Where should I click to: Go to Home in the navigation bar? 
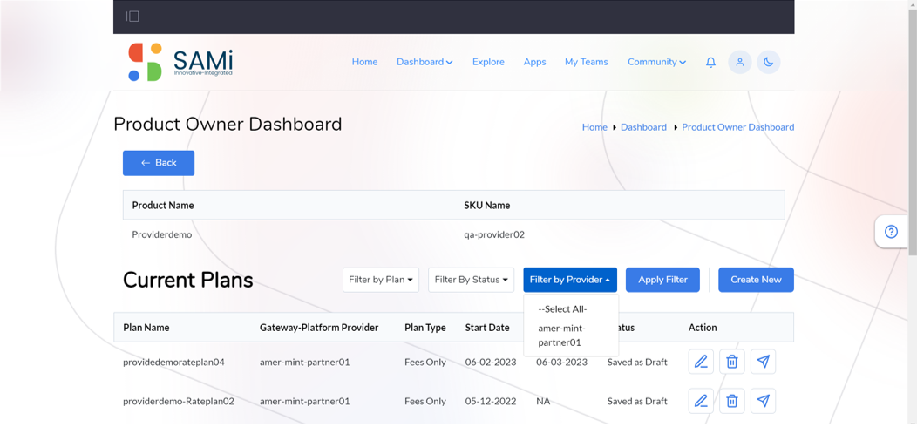(x=364, y=62)
